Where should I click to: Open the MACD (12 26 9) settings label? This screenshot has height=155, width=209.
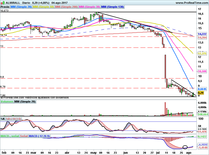coord(39,136)
